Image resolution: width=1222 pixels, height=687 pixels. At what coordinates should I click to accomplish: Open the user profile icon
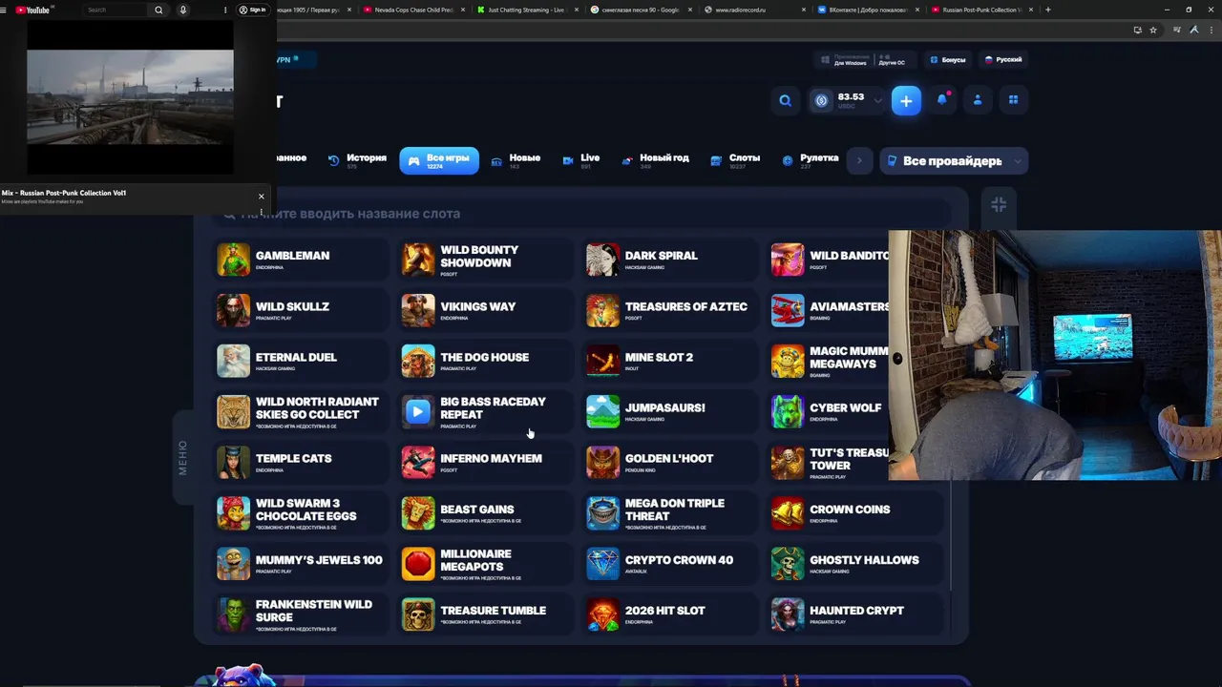click(x=978, y=100)
